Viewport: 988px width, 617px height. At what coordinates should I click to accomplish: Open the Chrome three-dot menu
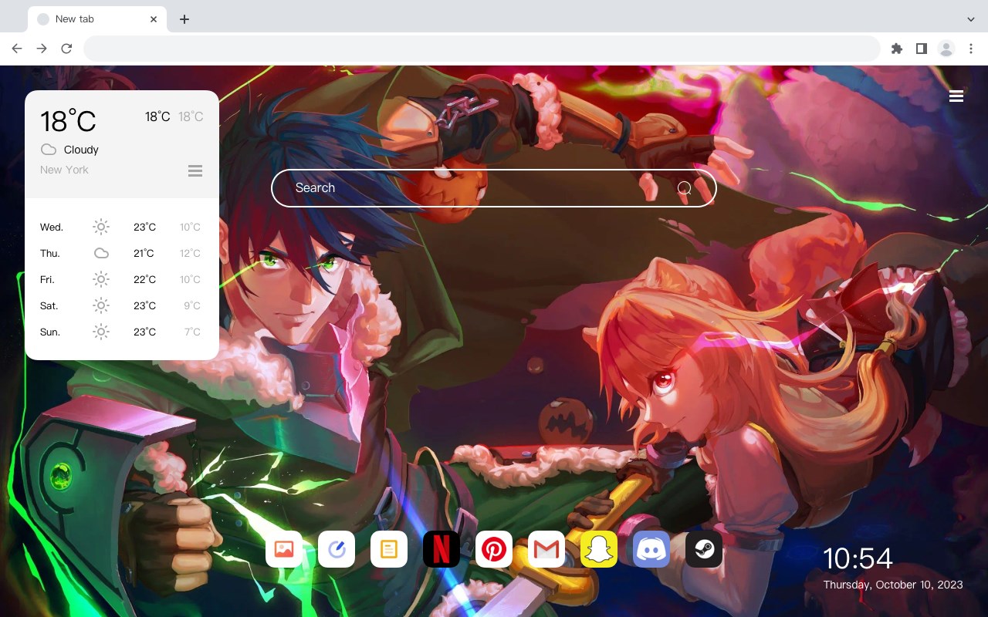point(971,49)
